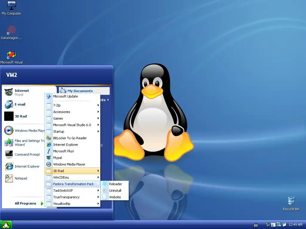
Task: Click the Uninstall icon in submenu
Action: click(x=105, y=191)
